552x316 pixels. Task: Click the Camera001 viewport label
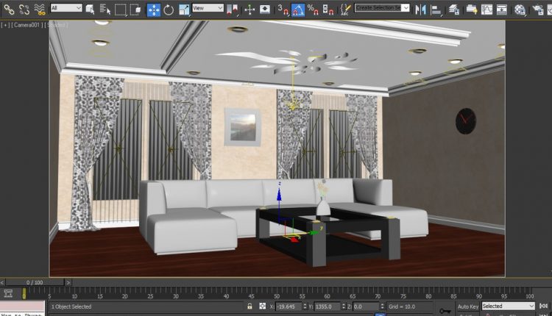27,25
